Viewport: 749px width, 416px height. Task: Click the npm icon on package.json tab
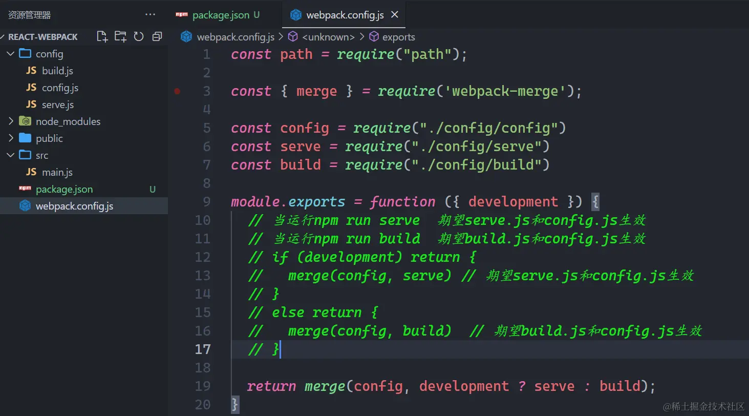pyautogui.click(x=182, y=15)
